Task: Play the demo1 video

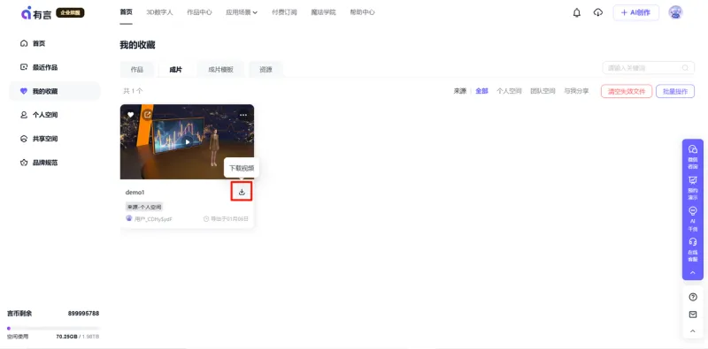Action: coord(188,142)
